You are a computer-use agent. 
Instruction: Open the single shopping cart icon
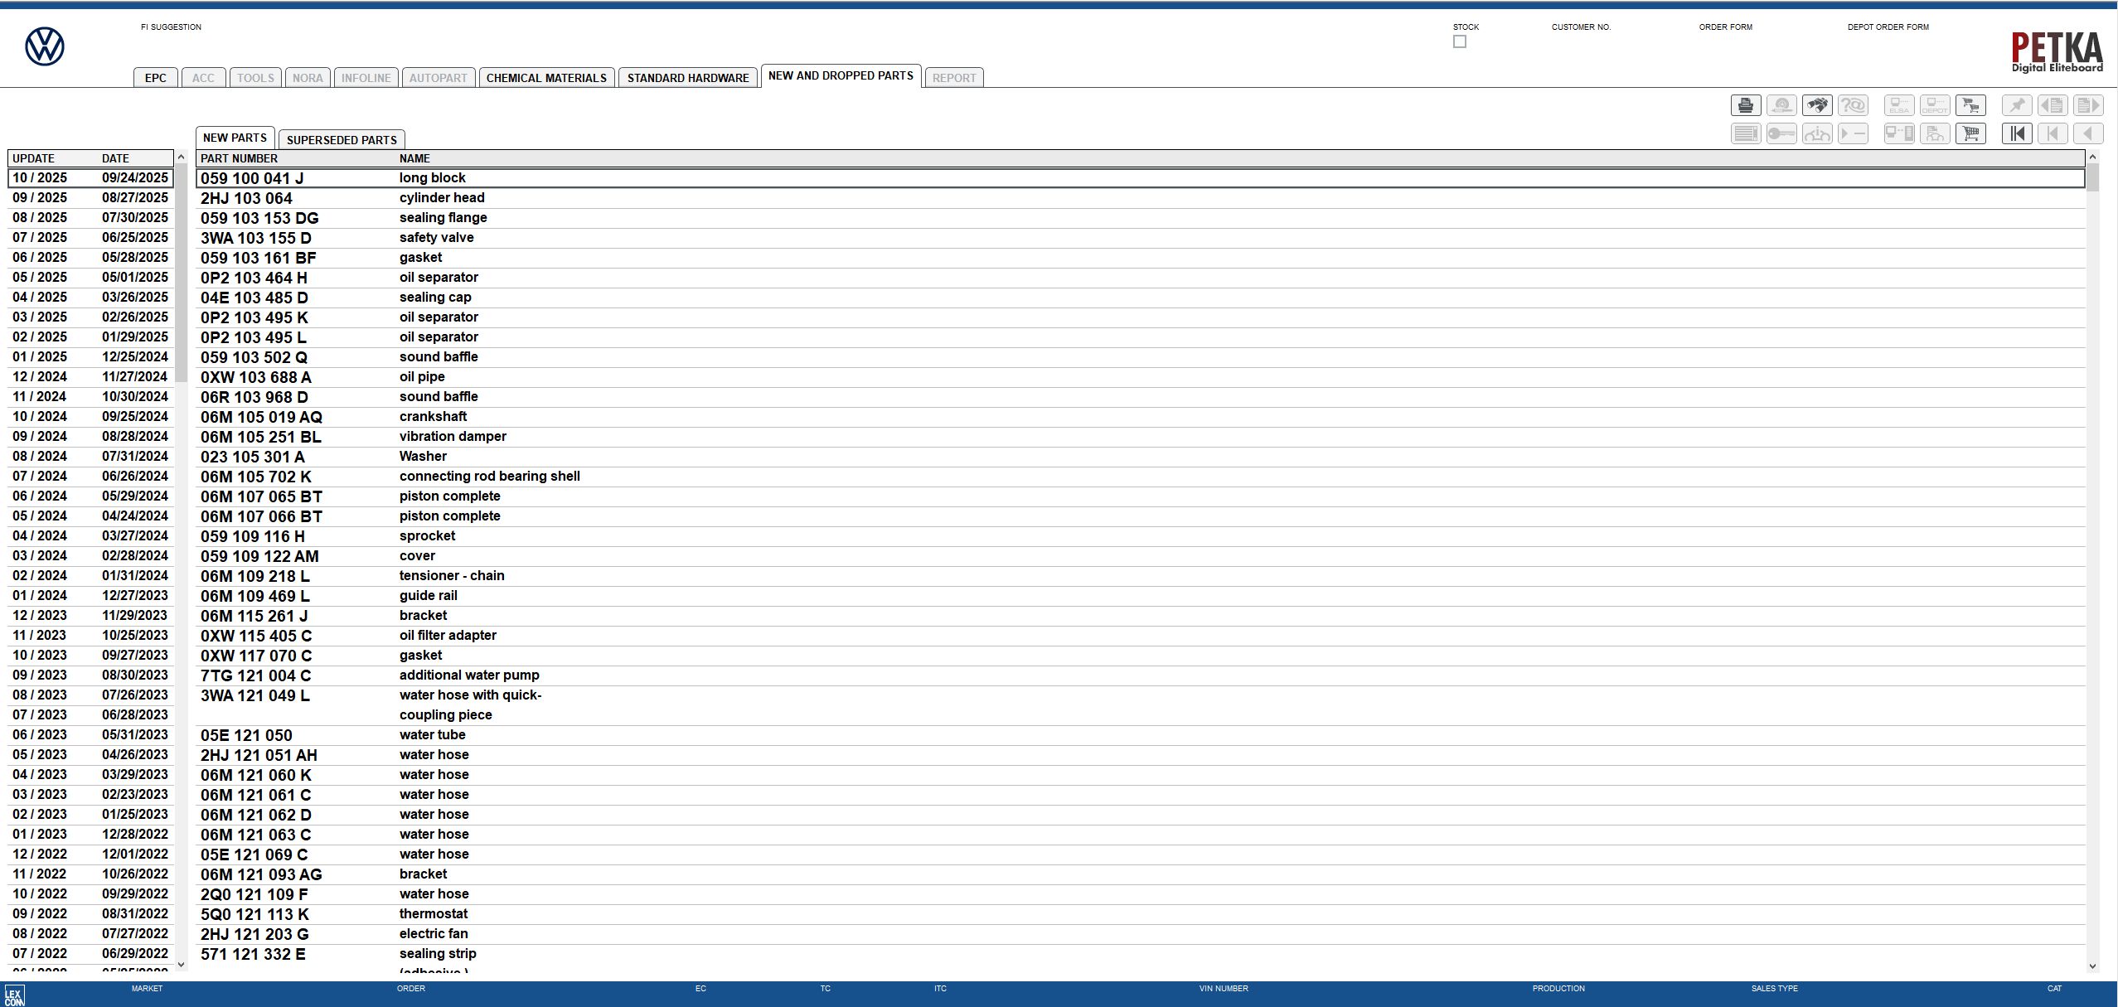pyautogui.click(x=1970, y=133)
